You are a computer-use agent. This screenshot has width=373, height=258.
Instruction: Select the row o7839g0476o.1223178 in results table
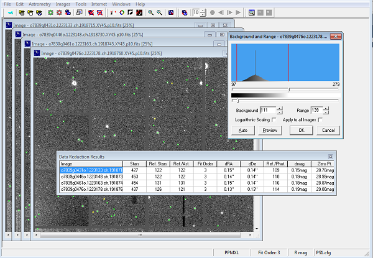(x=196, y=189)
